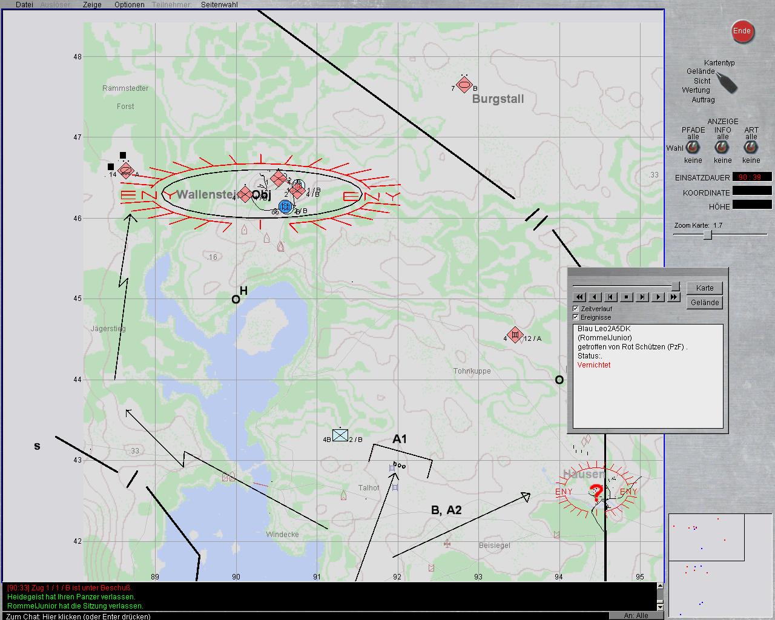The width and height of the screenshot is (775, 620).
Task: Click the skip to start button
Action: [x=611, y=297]
